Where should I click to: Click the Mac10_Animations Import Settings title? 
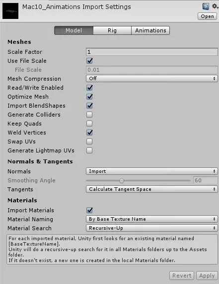(x=76, y=7)
